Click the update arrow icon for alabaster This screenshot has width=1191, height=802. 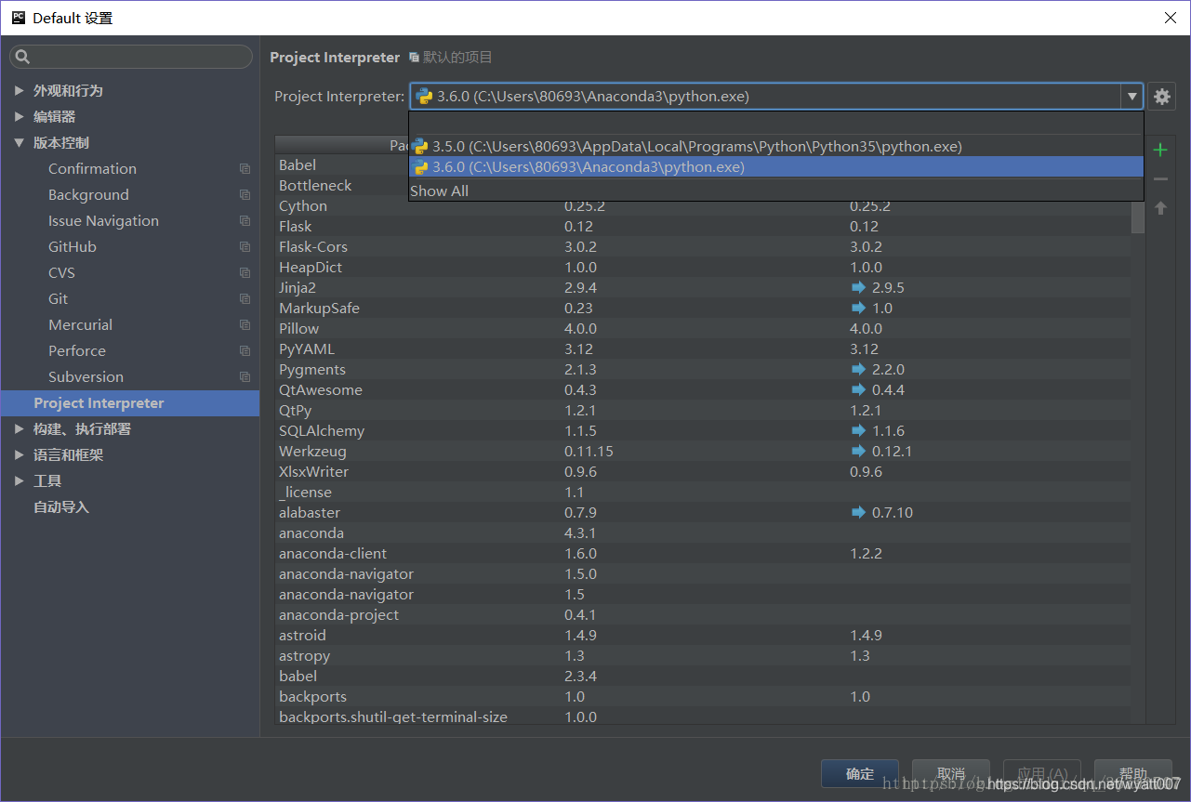pyautogui.click(x=858, y=513)
